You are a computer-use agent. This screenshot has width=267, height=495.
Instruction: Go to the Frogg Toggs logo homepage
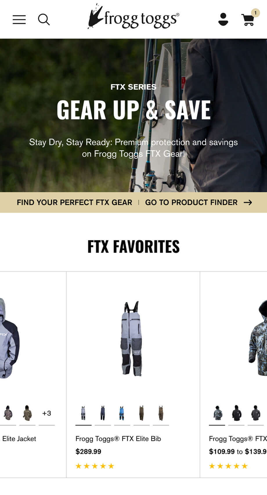coord(133,17)
